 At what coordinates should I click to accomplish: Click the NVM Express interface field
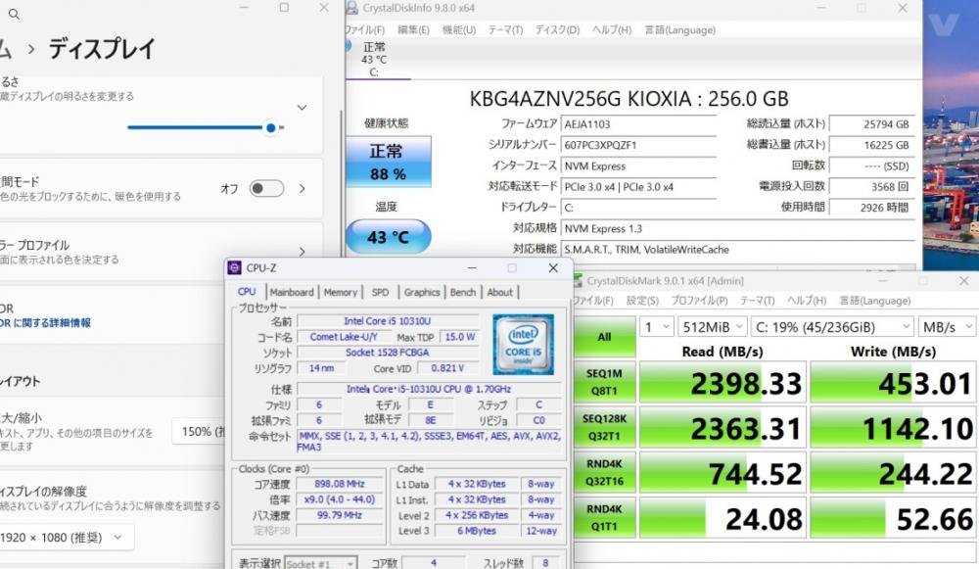pyautogui.click(x=638, y=166)
